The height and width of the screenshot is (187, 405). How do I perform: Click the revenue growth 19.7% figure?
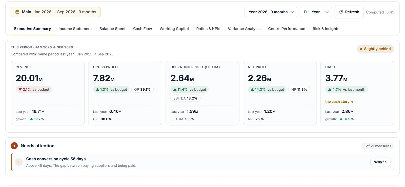tap(37, 119)
